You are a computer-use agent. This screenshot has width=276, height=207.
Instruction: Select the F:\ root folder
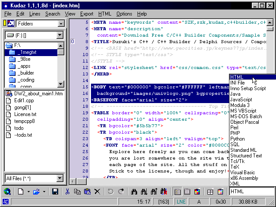[17, 45]
